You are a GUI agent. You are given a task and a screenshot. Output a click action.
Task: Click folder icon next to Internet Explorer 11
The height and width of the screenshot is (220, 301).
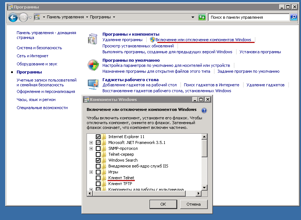104,137
